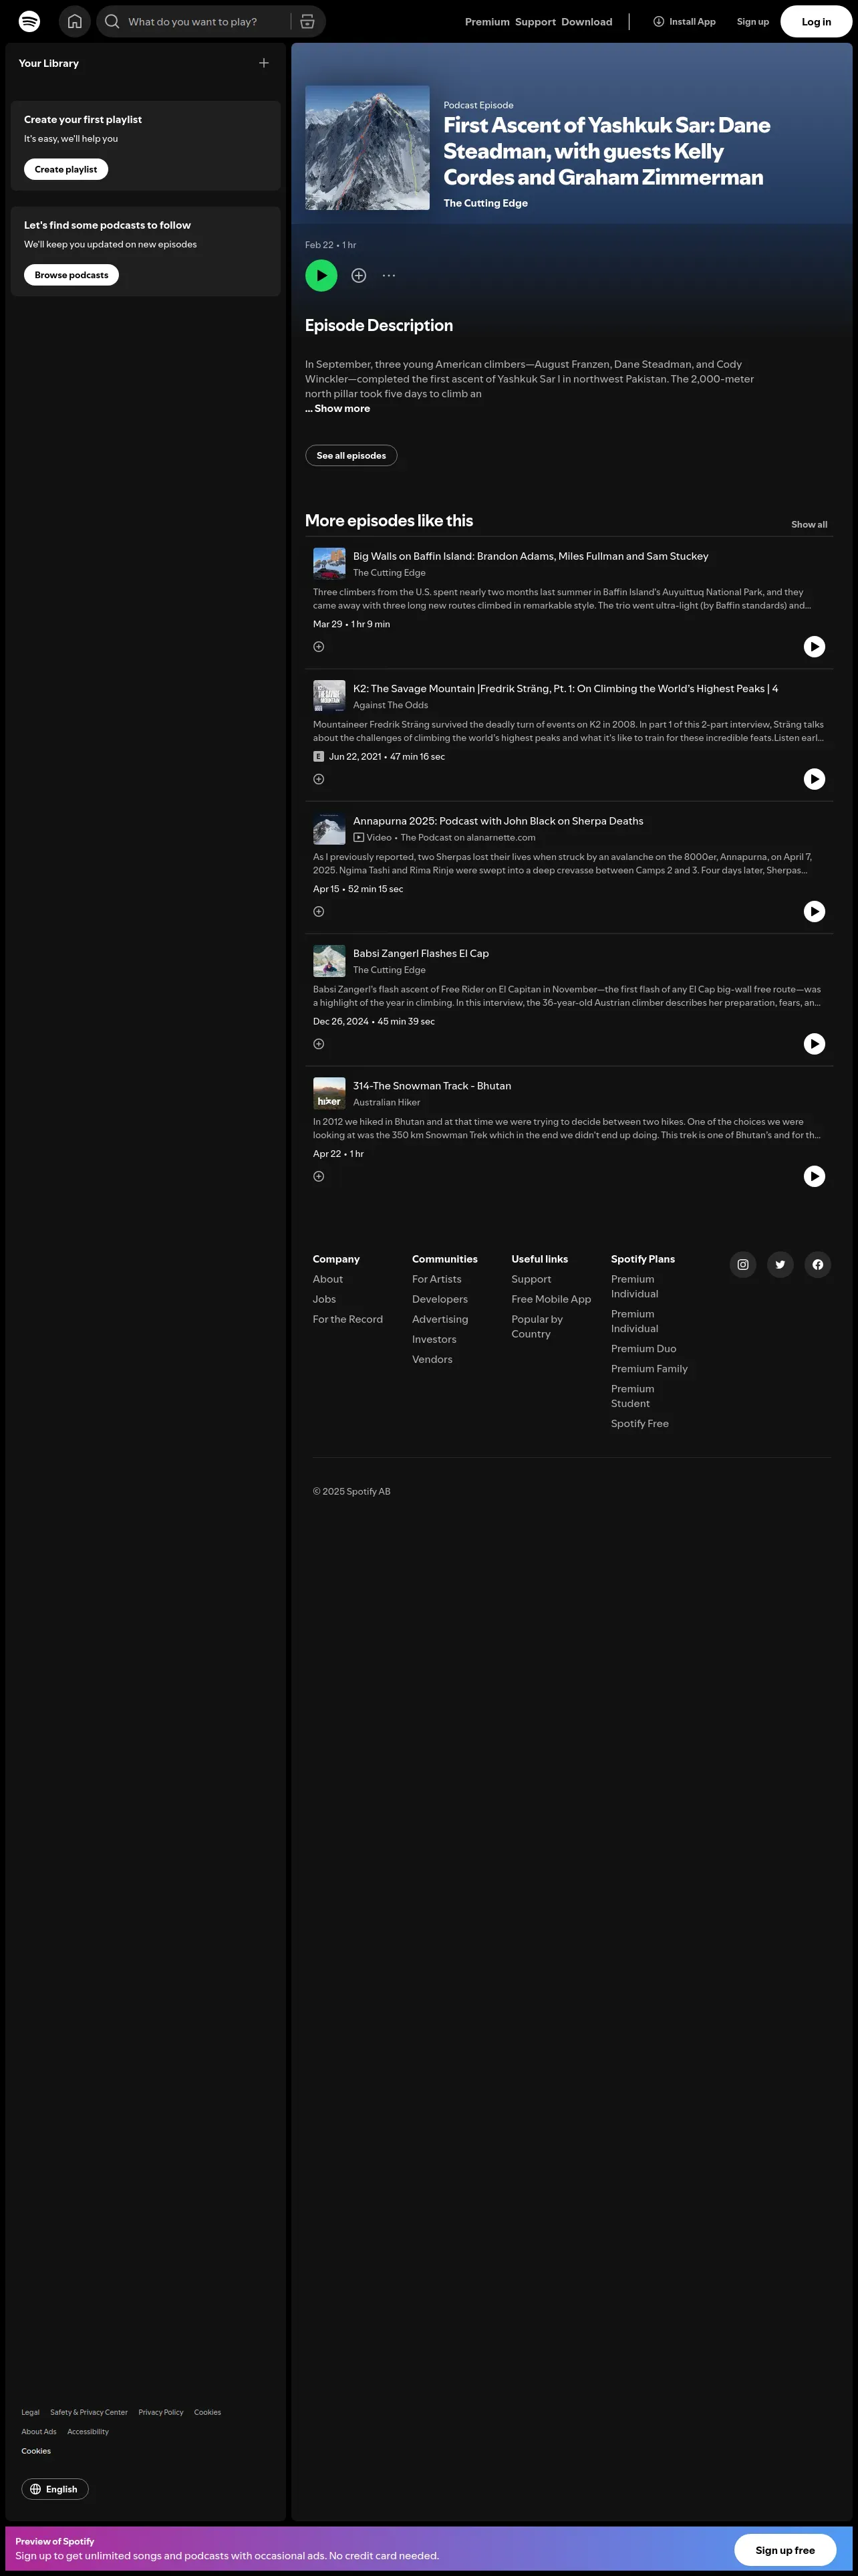The width and height of the screenshot is (858, 2576).
Task: Play the Annapurna 2025 podcast episode
Action: point(815,911)
